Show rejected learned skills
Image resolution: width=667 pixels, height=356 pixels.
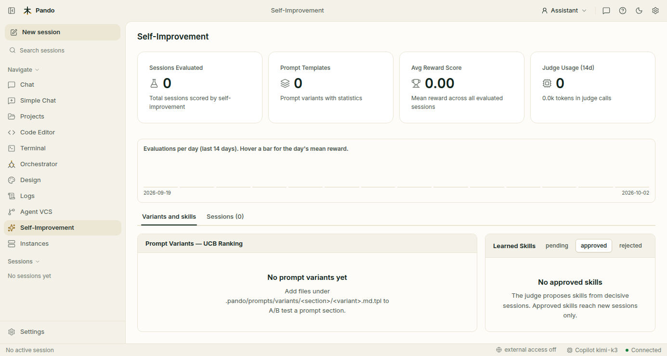click(x=630, y=246)
